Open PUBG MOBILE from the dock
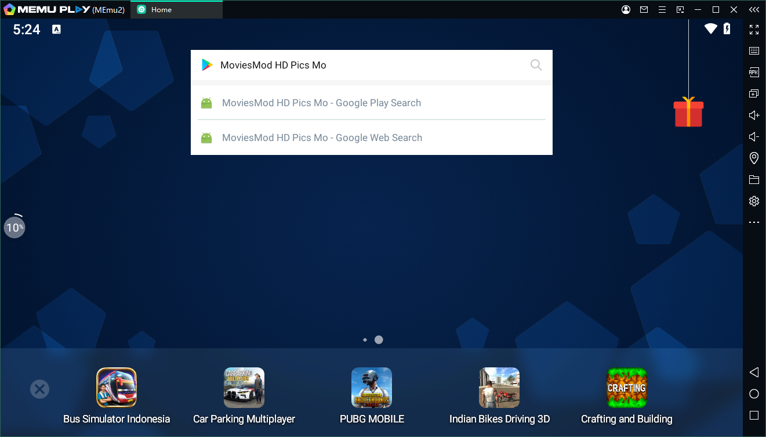The width and height of the screenshot is (766, 437). click(x=372, y=388)
